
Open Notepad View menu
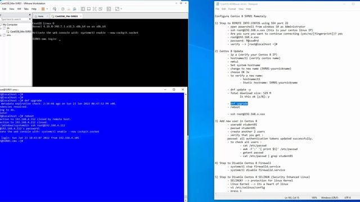coord(241,9)
